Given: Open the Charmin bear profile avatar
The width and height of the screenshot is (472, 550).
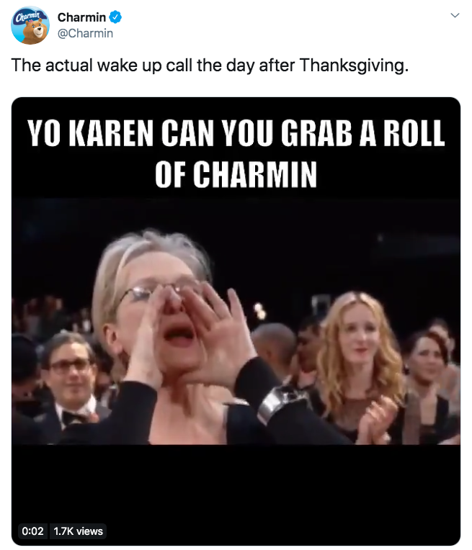Looking at the screenshot, I should point(30,25).
